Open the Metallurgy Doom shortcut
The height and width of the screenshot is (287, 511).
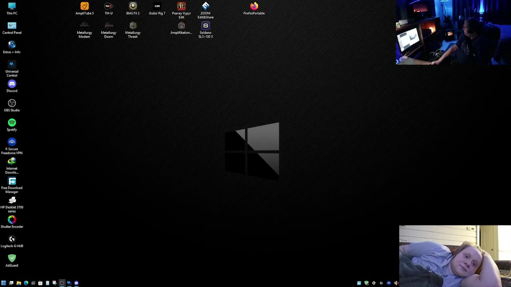pyautogui.click(x=109, y=30)
